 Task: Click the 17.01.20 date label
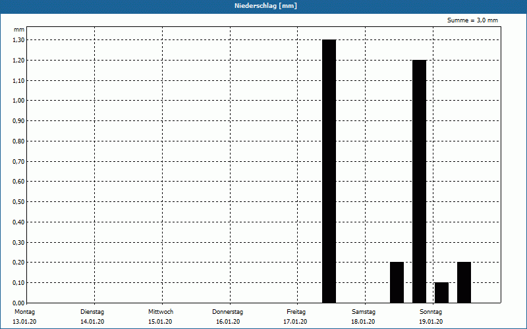click(295, 322)
